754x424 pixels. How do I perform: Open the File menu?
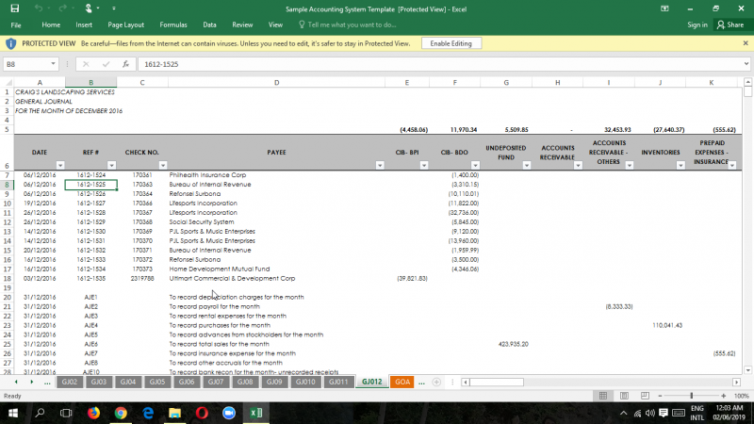pyautogui.click(x=16, y=24)
